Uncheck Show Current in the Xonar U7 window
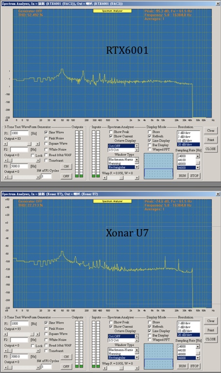The width and height of the screenshot is (221, 373). point(111,326)
